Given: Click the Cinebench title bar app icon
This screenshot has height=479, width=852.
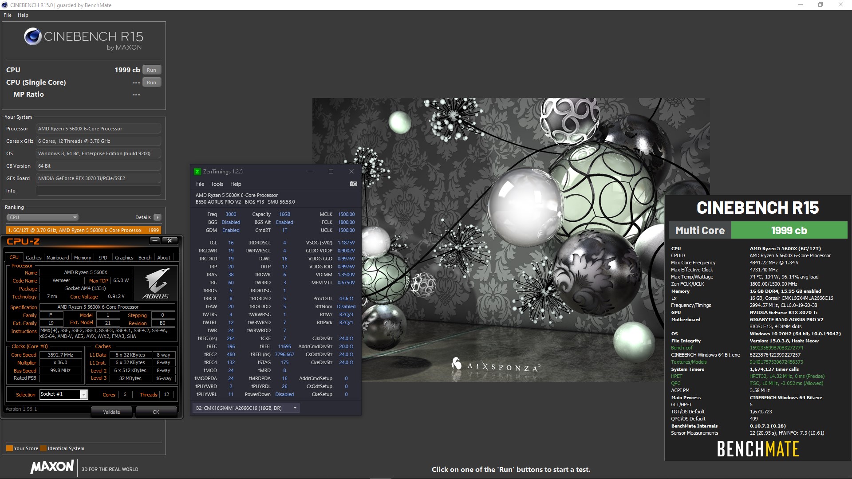Looking at the screenshot, I should [x=5, y=5].
